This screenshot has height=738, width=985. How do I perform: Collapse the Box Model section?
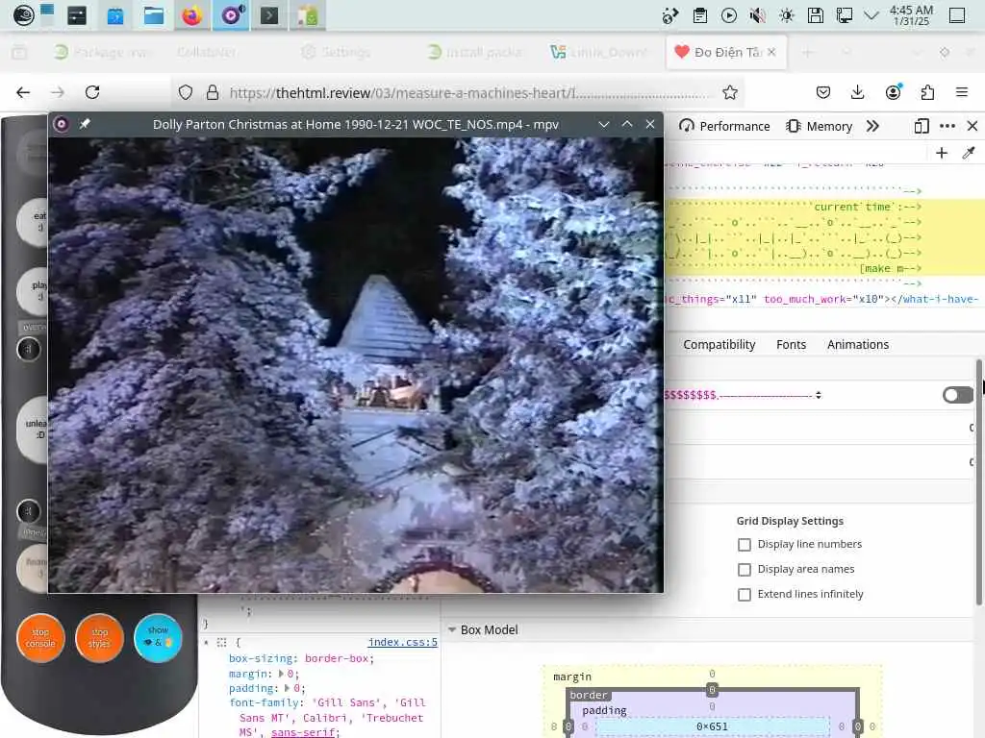[452, 629]
